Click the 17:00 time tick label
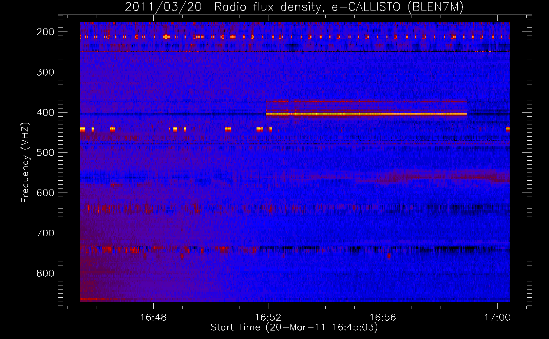This screenshot has height=339, width=549. click(497, 318)
